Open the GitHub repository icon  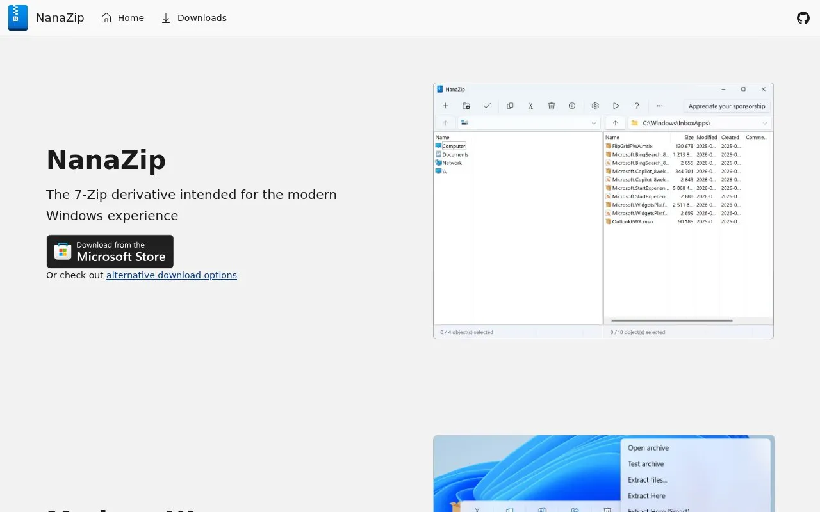[x=803, y=18]
